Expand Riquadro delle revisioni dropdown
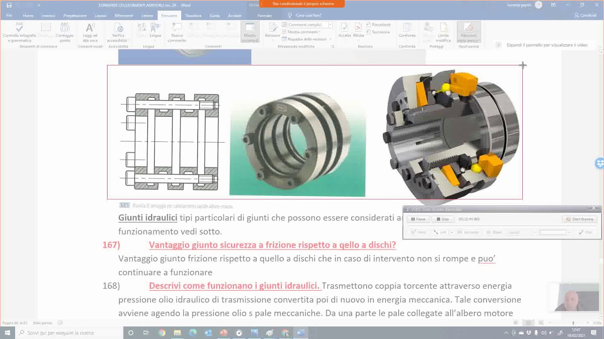The image size is (604, 339). point(308,39)
